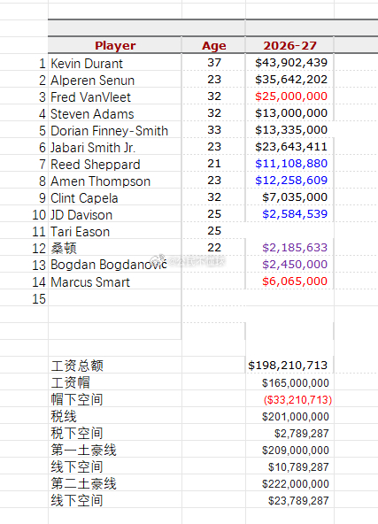Select the empty row 15 player cell
This screenshot has width=378, height=524.
(x=115, y=299)
